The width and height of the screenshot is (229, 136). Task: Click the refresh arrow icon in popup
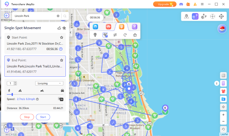125,35
